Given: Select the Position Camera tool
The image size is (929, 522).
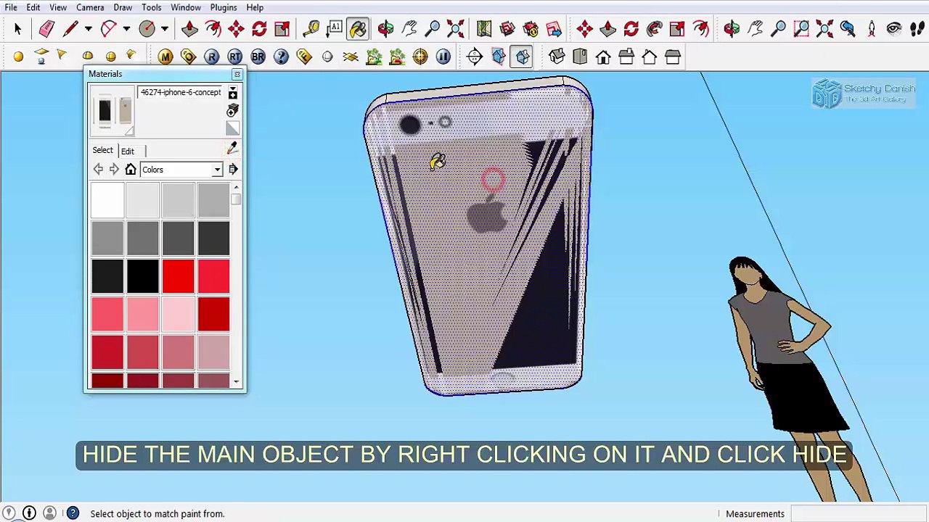Looking at the screenshot, I should pos(871,29).
